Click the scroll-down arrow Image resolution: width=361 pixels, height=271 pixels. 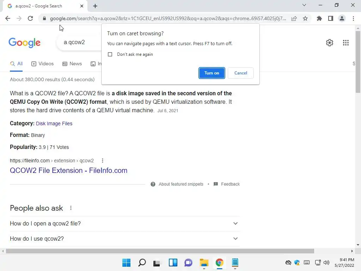point(358,245)
